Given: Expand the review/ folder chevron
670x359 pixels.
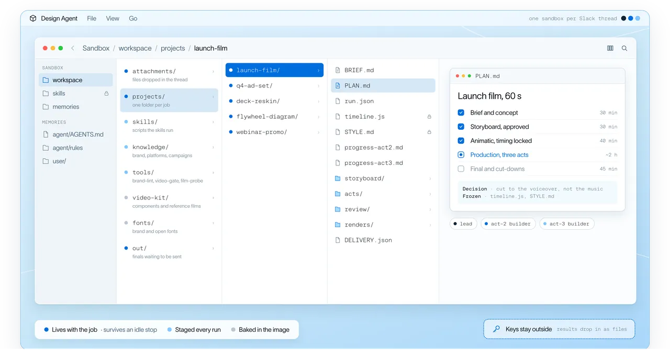Looking at the screenshot, I should click(430, 209).
